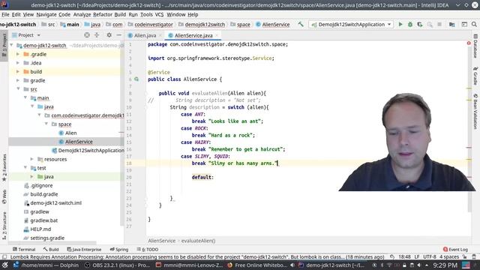Toggle the 1: Project side tab
Image resolution: width=480 pixels, height=270 pixels.
pyautogui.click(x=4, y=45)
